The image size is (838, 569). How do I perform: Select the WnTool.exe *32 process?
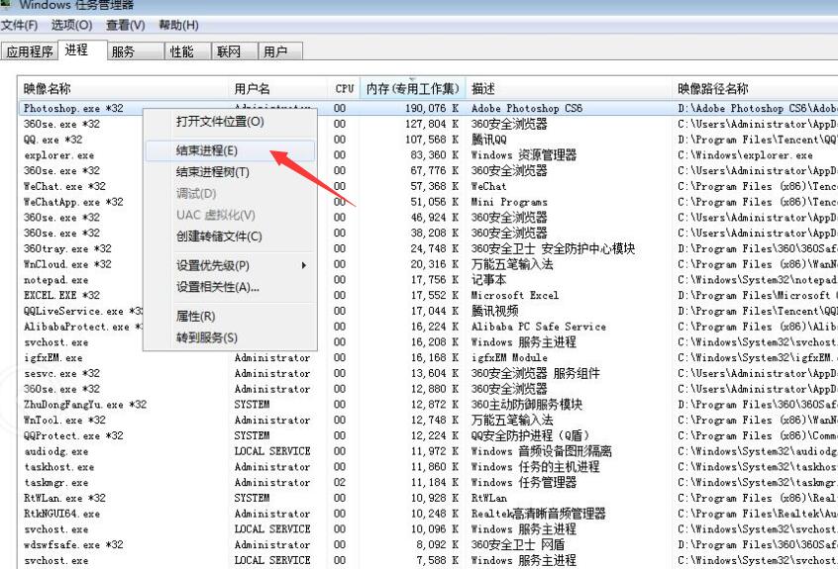pos(64,421)
